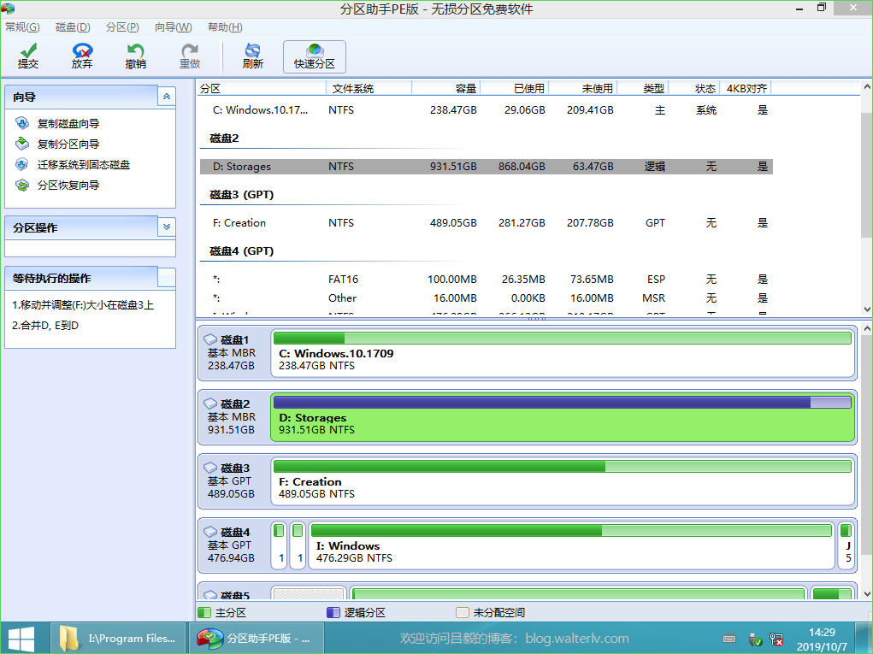Toggle the 等待执行的操作 panel header button
Viewport: 873px width, 654px height.
tap(167, 277)
